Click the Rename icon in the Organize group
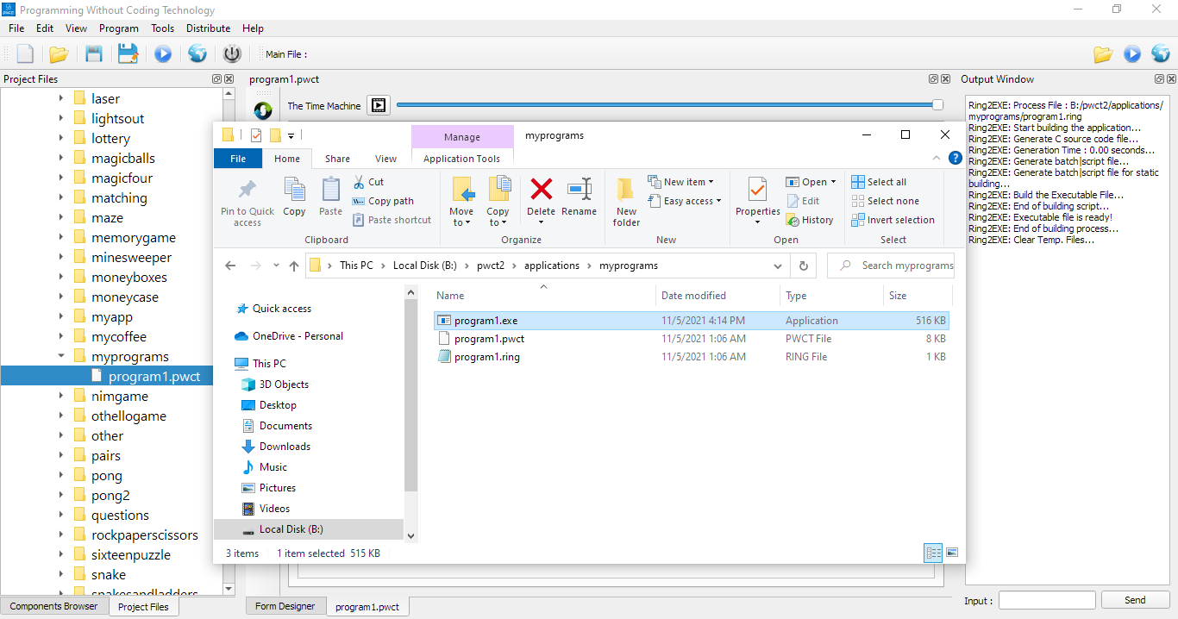1178x619 pixels. [x=579, y=197]
